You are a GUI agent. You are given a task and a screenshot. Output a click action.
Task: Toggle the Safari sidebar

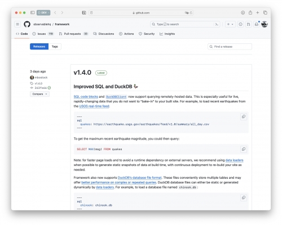33,12
